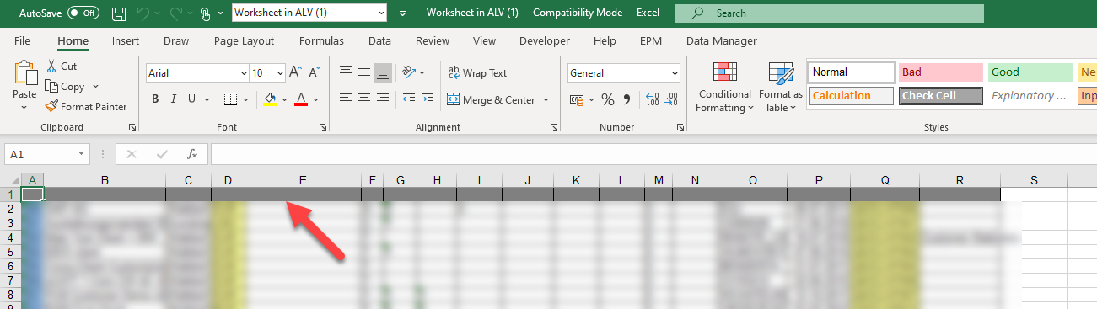
Task: Open the Formulas ribbon tab
Action: pos(321,40)
